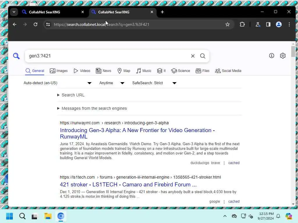Viewport: 298px width, 223px height.
Task: Switch to the Videos category
Action: (x=82, y=71)
